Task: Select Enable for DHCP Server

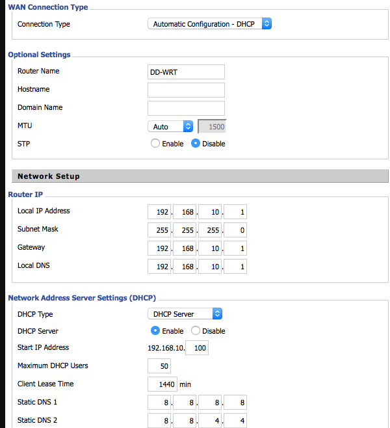Action: [155, 331]
